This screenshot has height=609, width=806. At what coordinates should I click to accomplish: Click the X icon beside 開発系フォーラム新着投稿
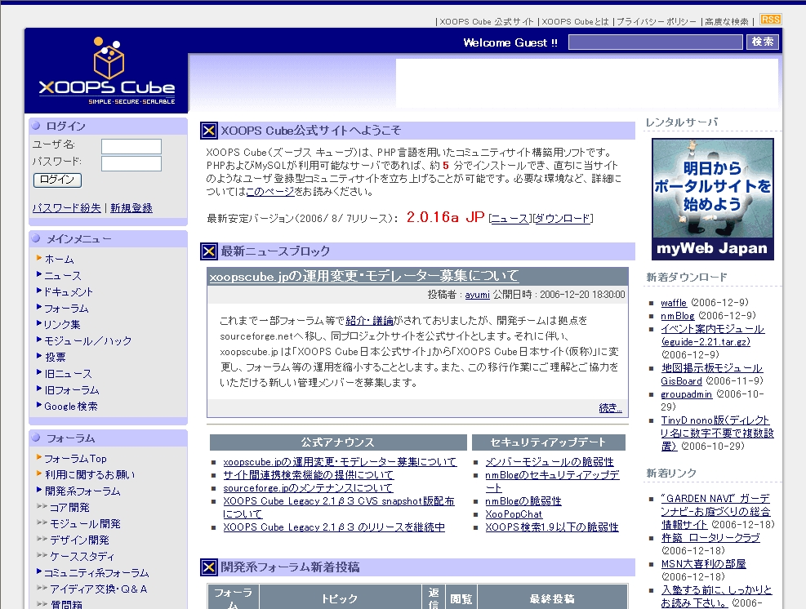[209, 567]
